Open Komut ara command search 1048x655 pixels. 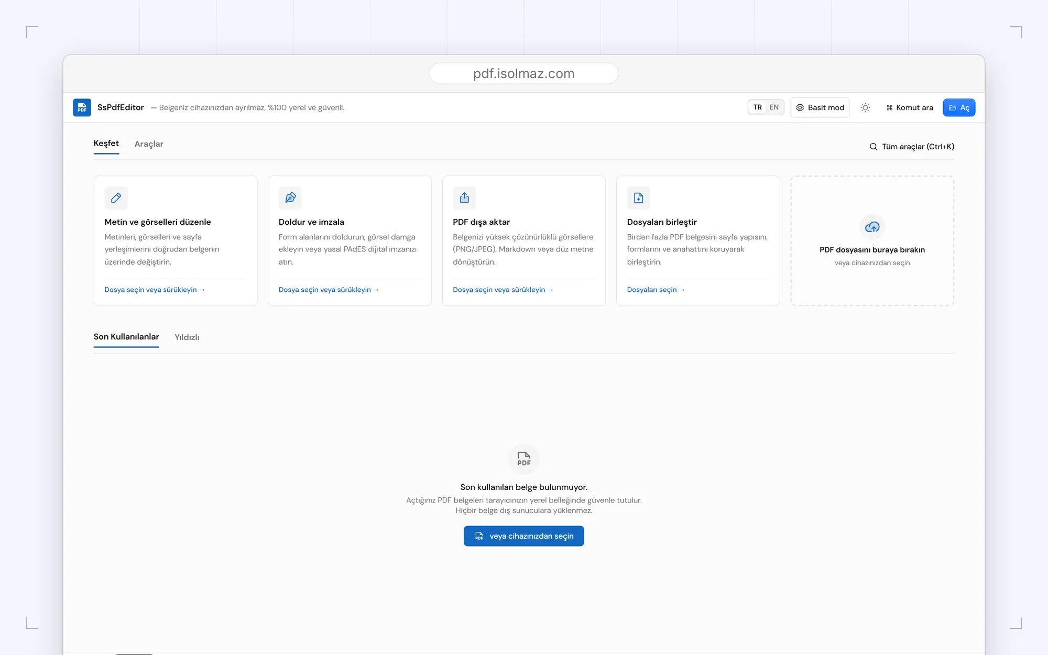[x=910, y=107]
